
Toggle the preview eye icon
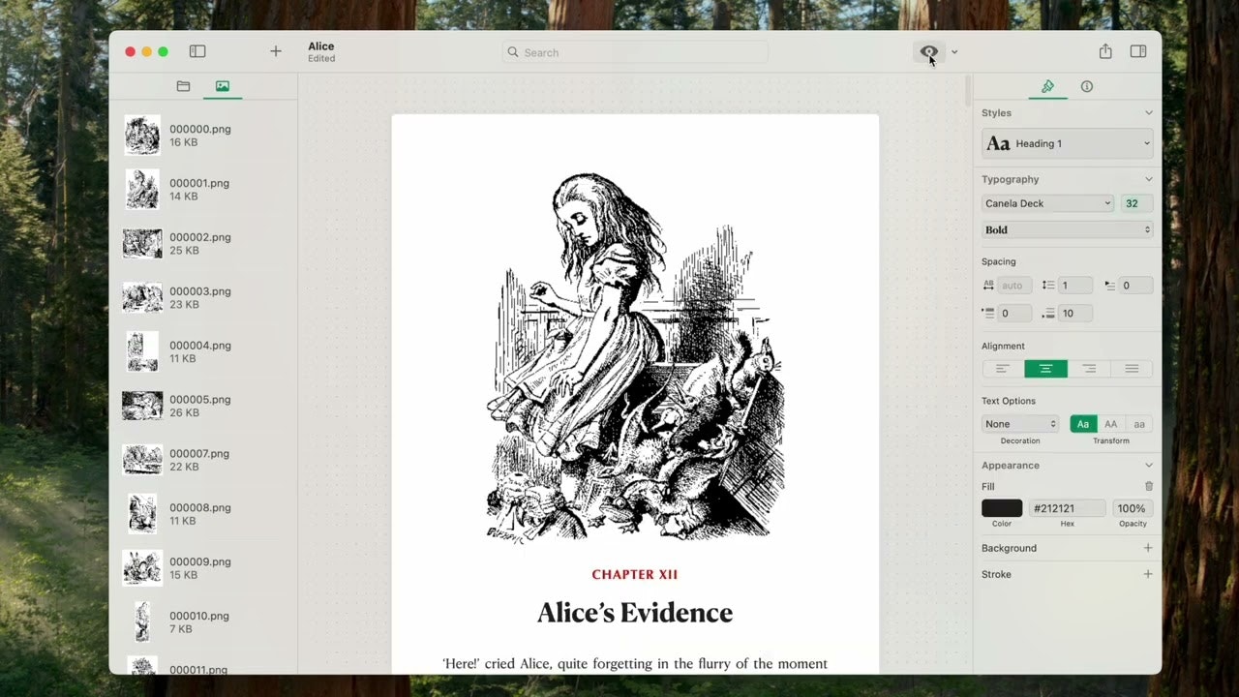click(x=929, y=51)
